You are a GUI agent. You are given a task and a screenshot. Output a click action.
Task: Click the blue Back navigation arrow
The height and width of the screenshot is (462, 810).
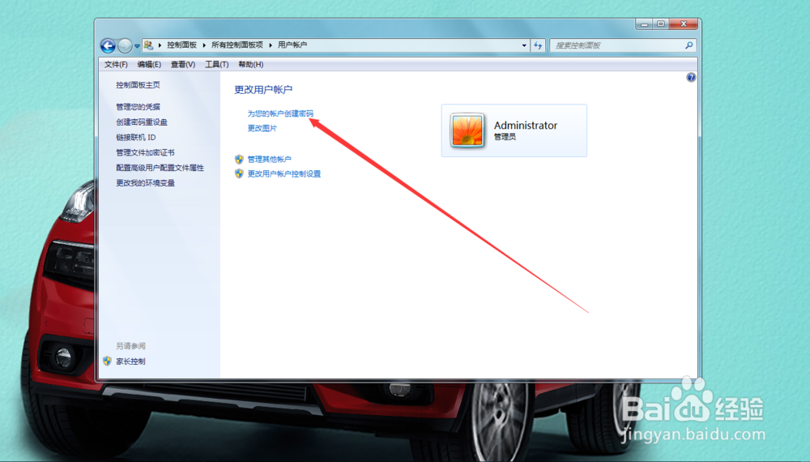[x=108, y=46]
